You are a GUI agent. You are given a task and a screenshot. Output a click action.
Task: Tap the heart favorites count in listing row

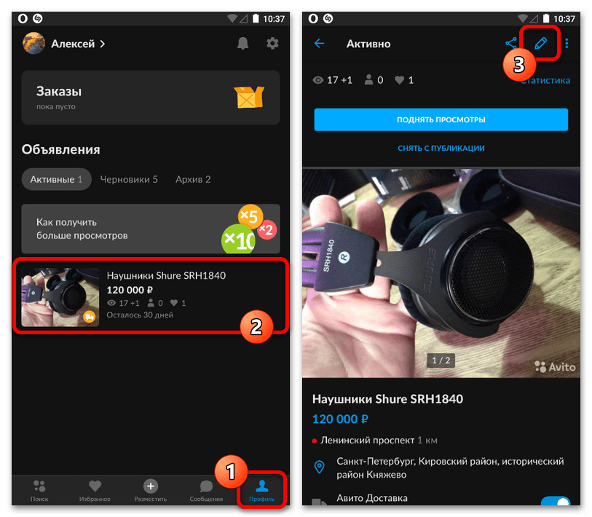pos(178,303)
